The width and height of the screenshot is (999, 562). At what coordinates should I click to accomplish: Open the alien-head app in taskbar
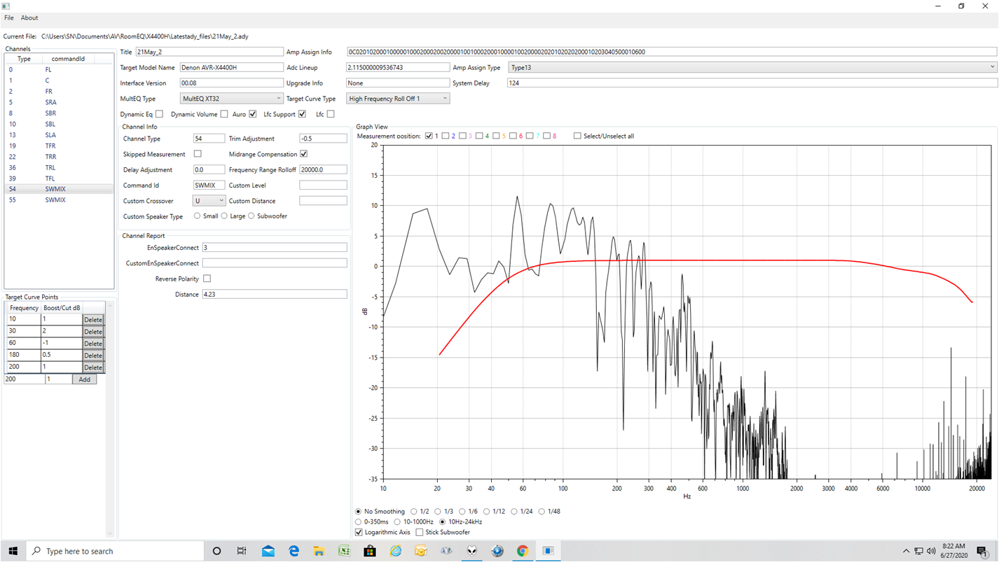471,551
